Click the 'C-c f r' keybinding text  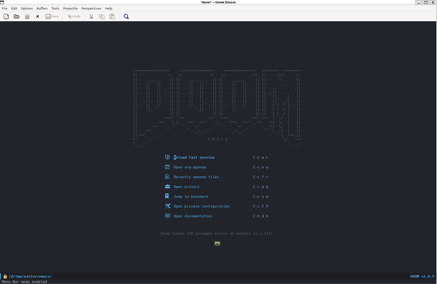point(261,177)
